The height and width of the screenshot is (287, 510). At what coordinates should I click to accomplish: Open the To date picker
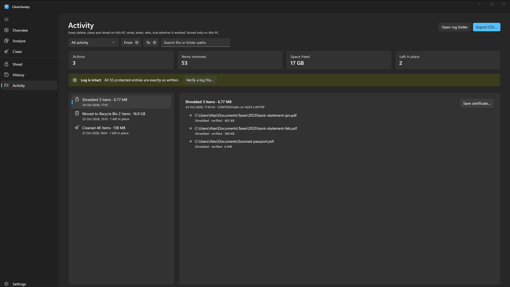(151, 43)
